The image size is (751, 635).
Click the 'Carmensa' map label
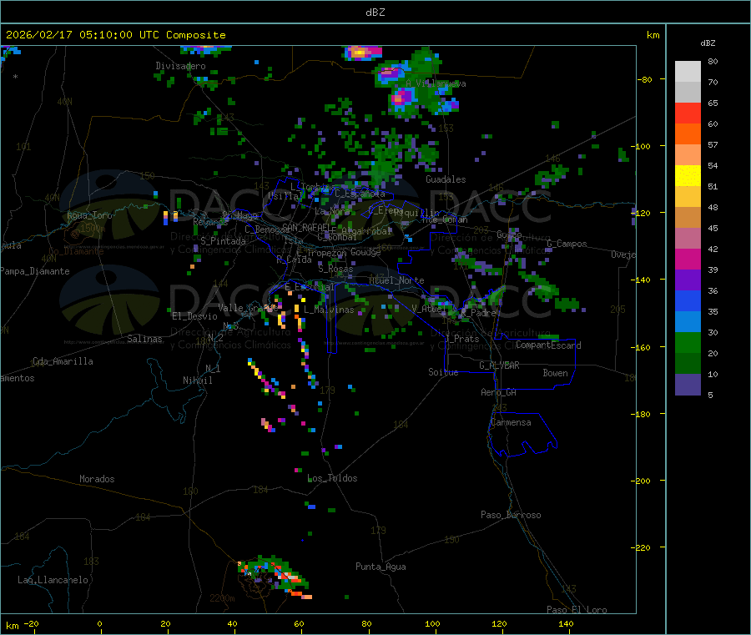pyautogui.click(x=511, y=422)
